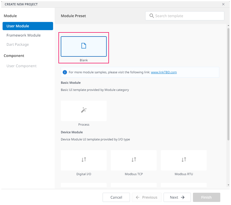This screenshot has height=205, width=231.
Task: Close the Create New Project dialog
Action: [223, 4]
